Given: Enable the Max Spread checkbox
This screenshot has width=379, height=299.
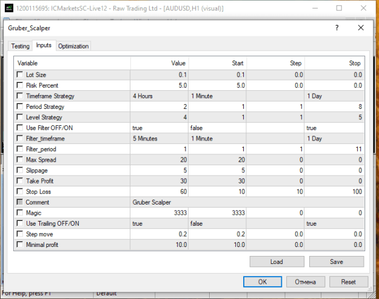Looking at the screenshot, I should (20, 160).
